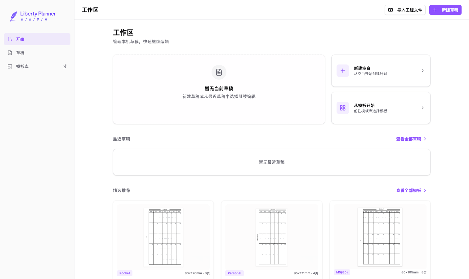Click the 暂无最近草稿 text
The image size is (469, 279).
point(272,162)
